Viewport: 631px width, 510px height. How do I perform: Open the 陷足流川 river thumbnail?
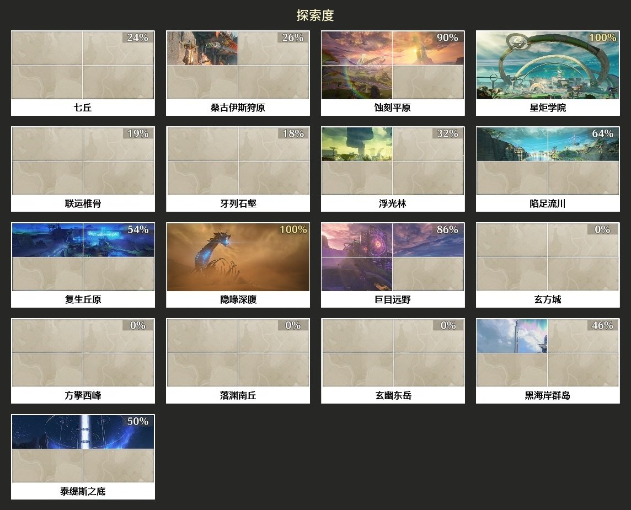coord(548,161)
